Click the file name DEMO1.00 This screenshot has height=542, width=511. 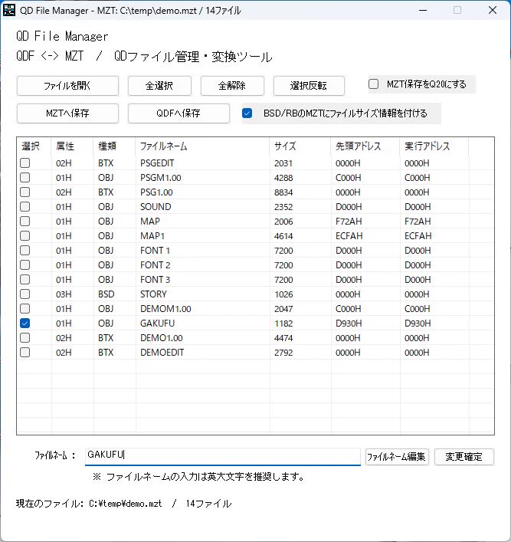(162, 338)
